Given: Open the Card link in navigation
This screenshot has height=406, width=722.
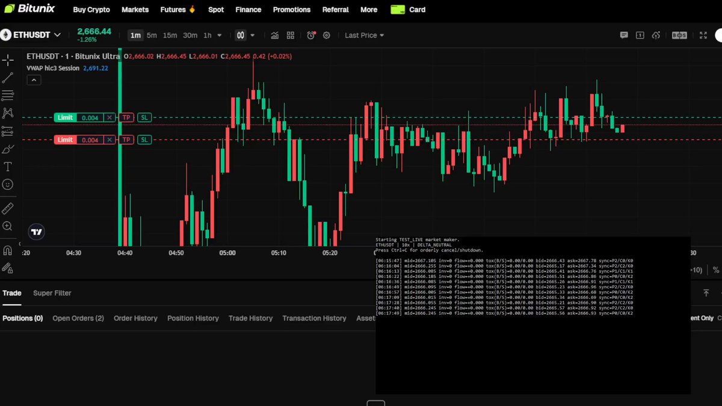Looking at the screenshot, I should click(408, 10).
